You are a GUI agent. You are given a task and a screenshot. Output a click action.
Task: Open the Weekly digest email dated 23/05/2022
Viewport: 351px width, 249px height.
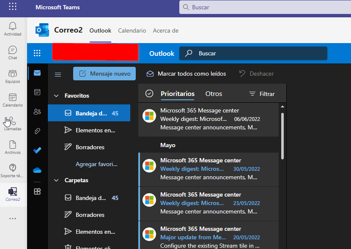click(208, 204)
